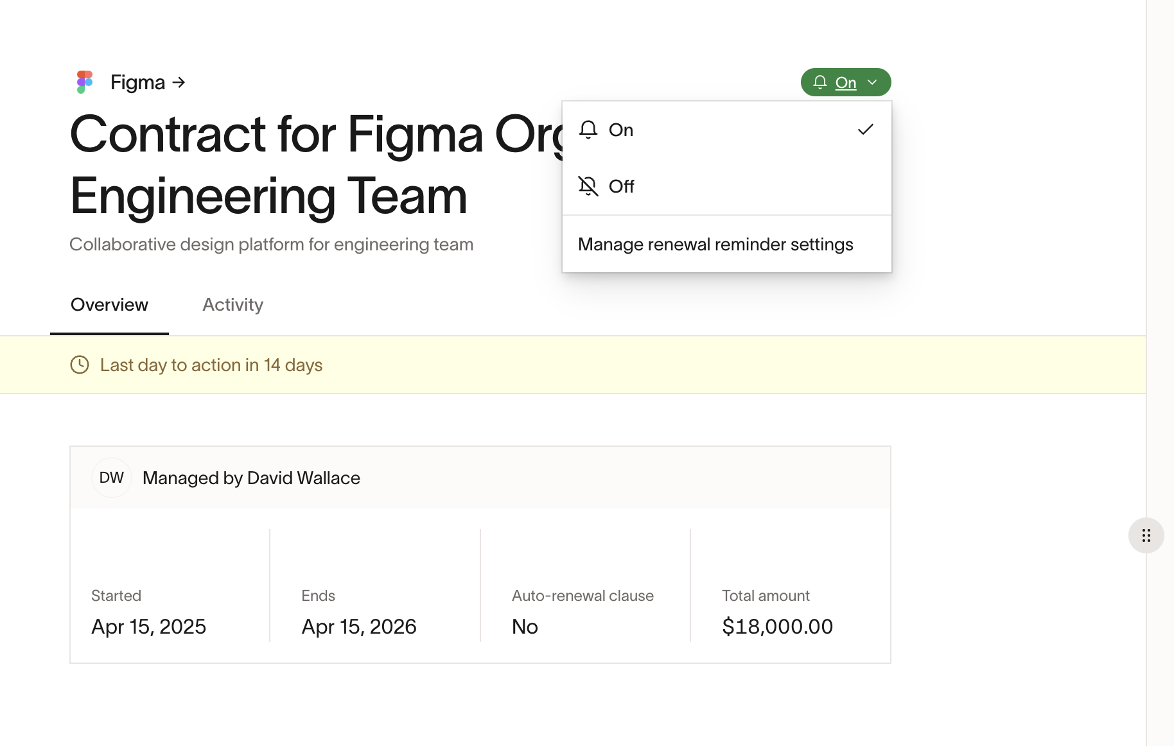Click the arrow next to Figma
Screen dimensions: 1174x746
pos(179,82)
